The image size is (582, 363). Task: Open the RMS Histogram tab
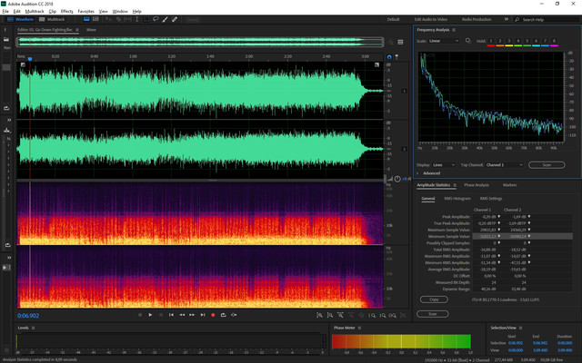click(457, 199)
